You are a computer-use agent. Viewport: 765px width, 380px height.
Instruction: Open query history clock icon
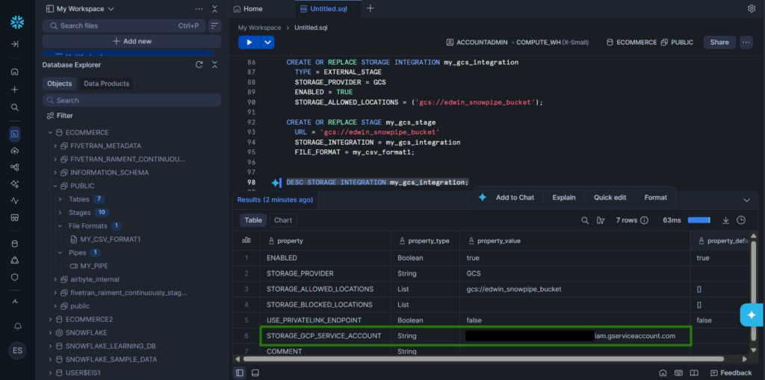(x=741, y=220)
